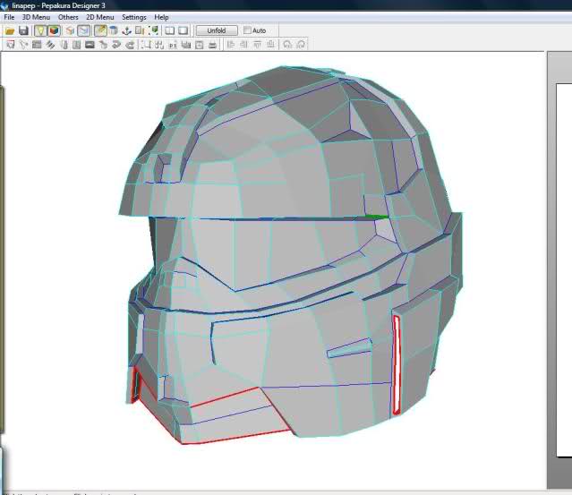Open the File menu

point(9,17)
